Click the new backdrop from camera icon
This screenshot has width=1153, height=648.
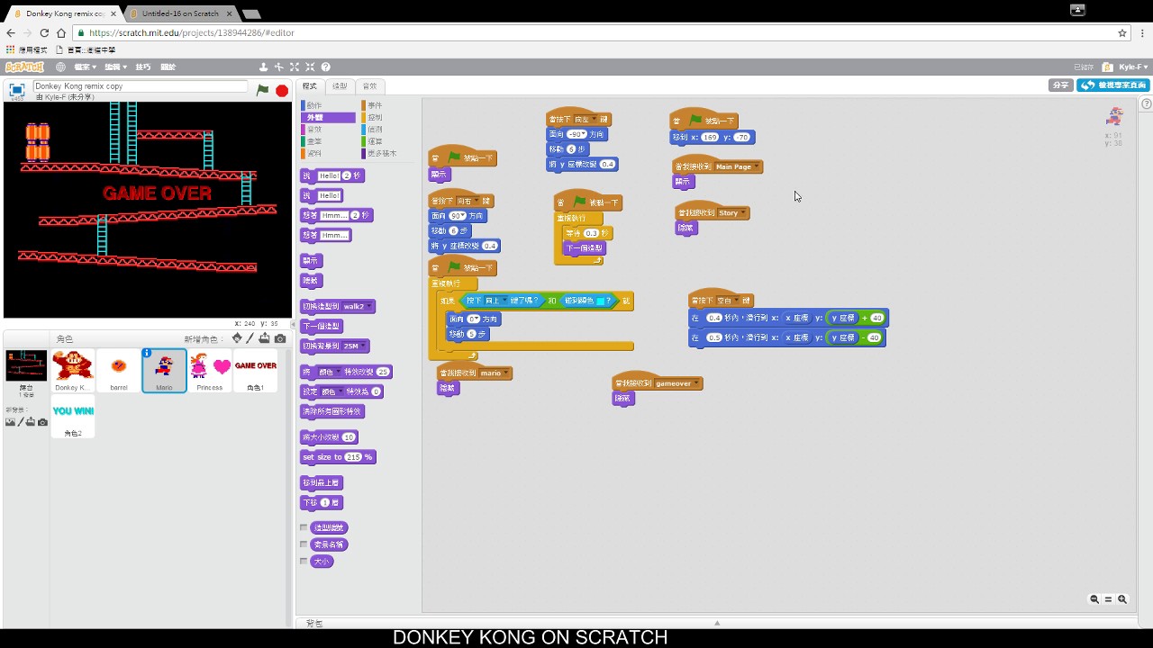42,422
